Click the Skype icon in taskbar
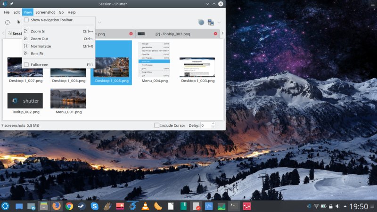Screen dimensions: 377x212 (x=95, y=206)
